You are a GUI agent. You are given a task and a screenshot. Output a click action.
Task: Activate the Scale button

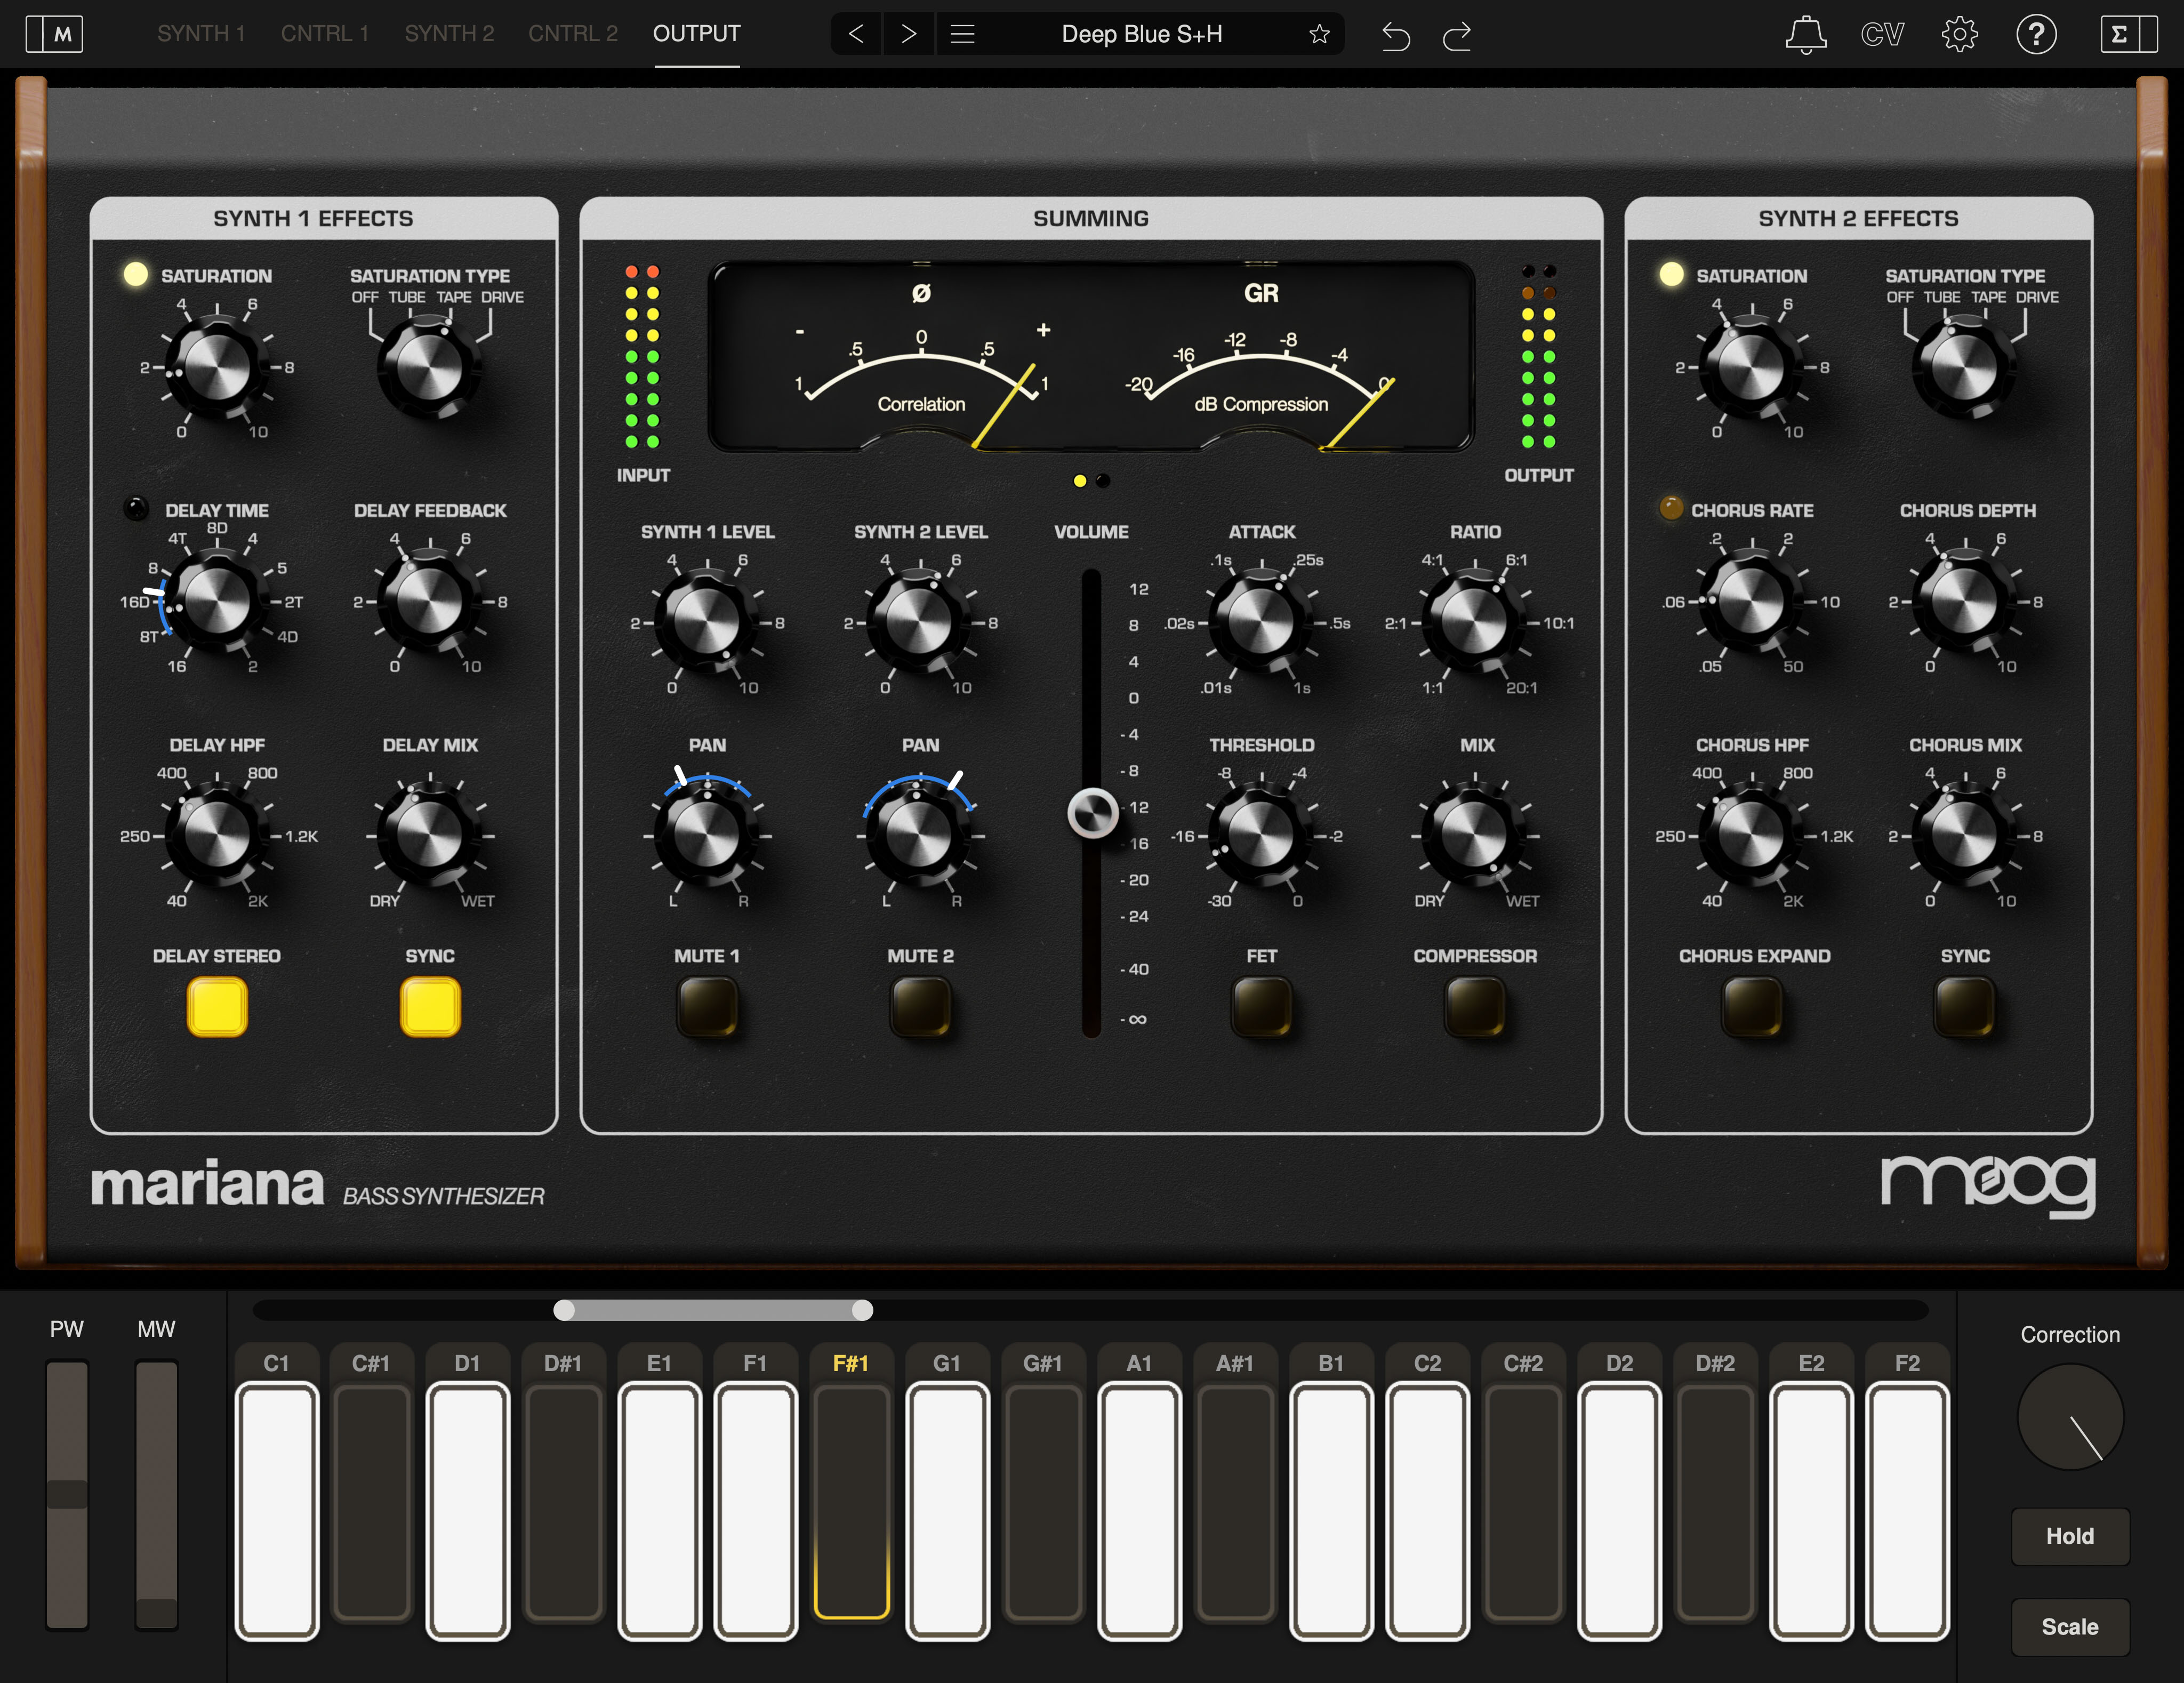[x=2070, y=1627]
